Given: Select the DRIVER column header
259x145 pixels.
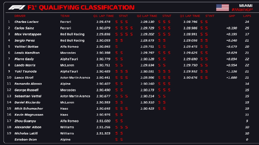Looking at the screenshot, I should (20, 16).
